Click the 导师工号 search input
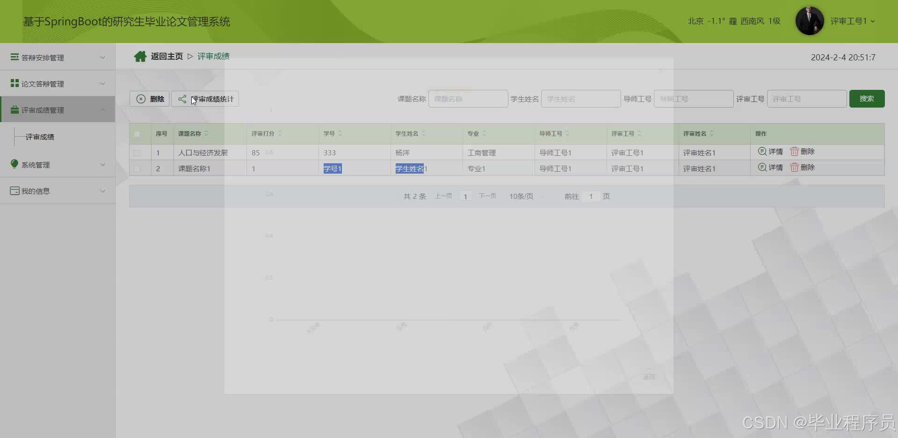Image resolution: width=898 pixels, height=438 pixels. 694,99
